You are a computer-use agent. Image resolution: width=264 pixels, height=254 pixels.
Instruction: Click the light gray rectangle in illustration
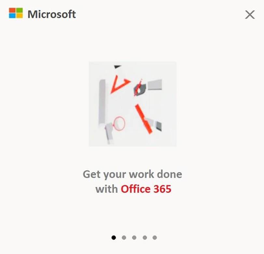(155, 85)
